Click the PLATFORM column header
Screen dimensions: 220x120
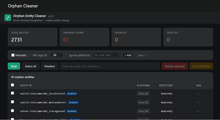(143, 85)
